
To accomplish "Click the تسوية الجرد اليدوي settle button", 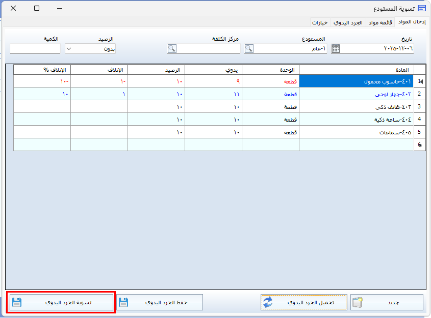I will click(61, 302).
